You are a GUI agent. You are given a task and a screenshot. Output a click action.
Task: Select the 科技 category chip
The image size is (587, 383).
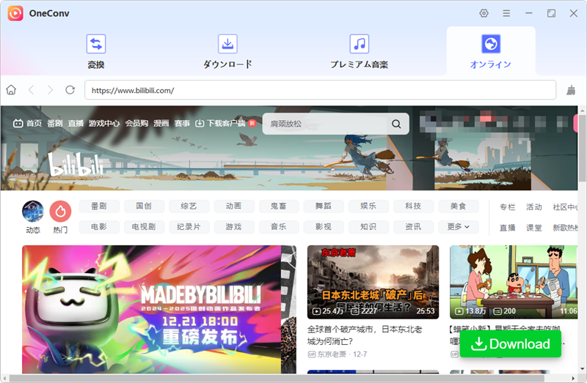(x=414, y=206)
